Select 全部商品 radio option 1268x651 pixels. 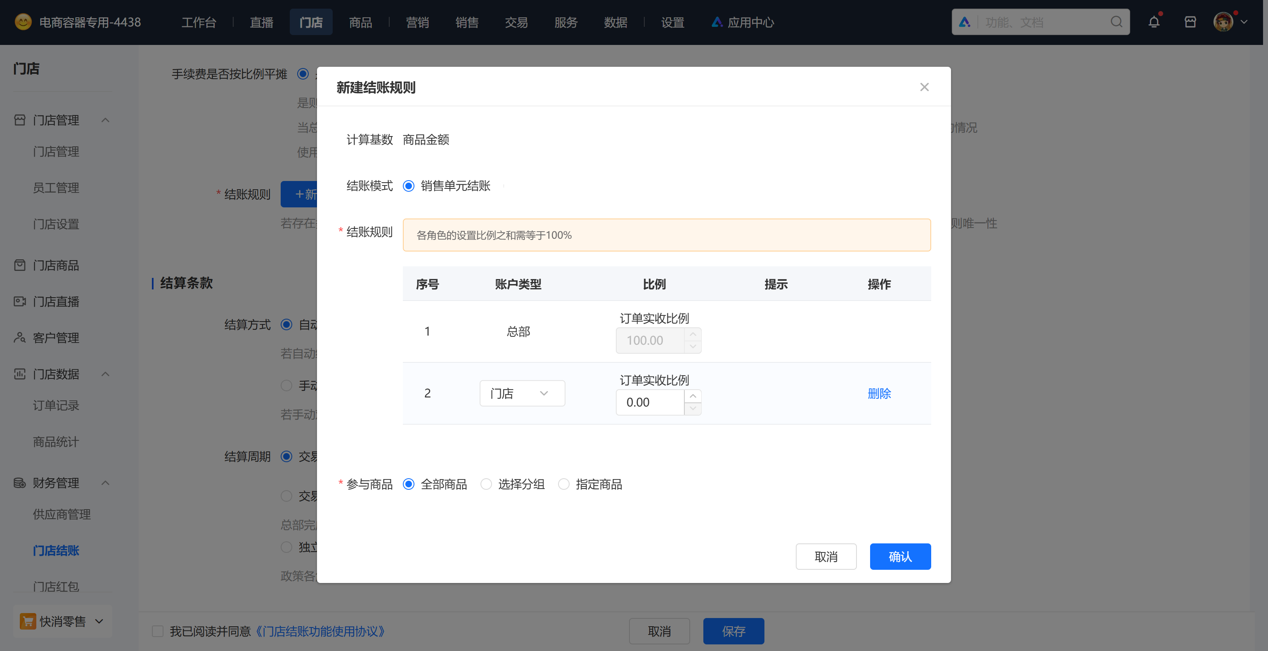coord(409,484)
